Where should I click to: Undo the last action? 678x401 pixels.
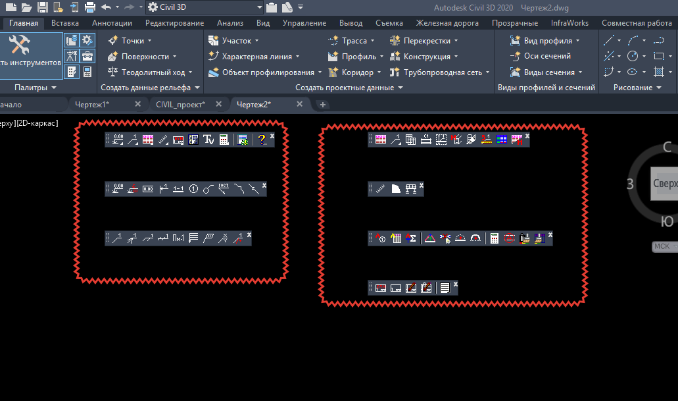pyautogui.click(x=105, y=7)
